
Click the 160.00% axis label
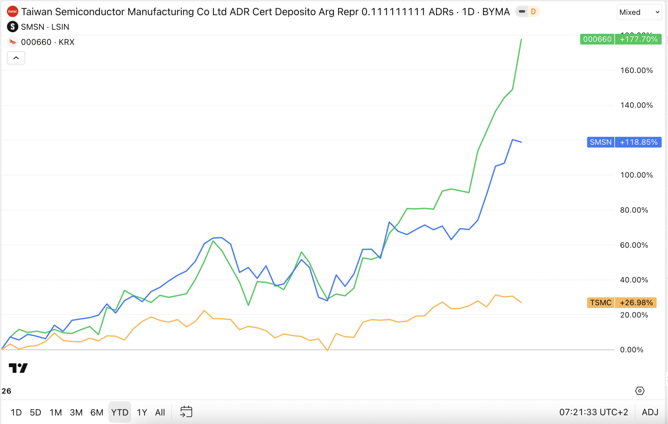tap(637, 71)
